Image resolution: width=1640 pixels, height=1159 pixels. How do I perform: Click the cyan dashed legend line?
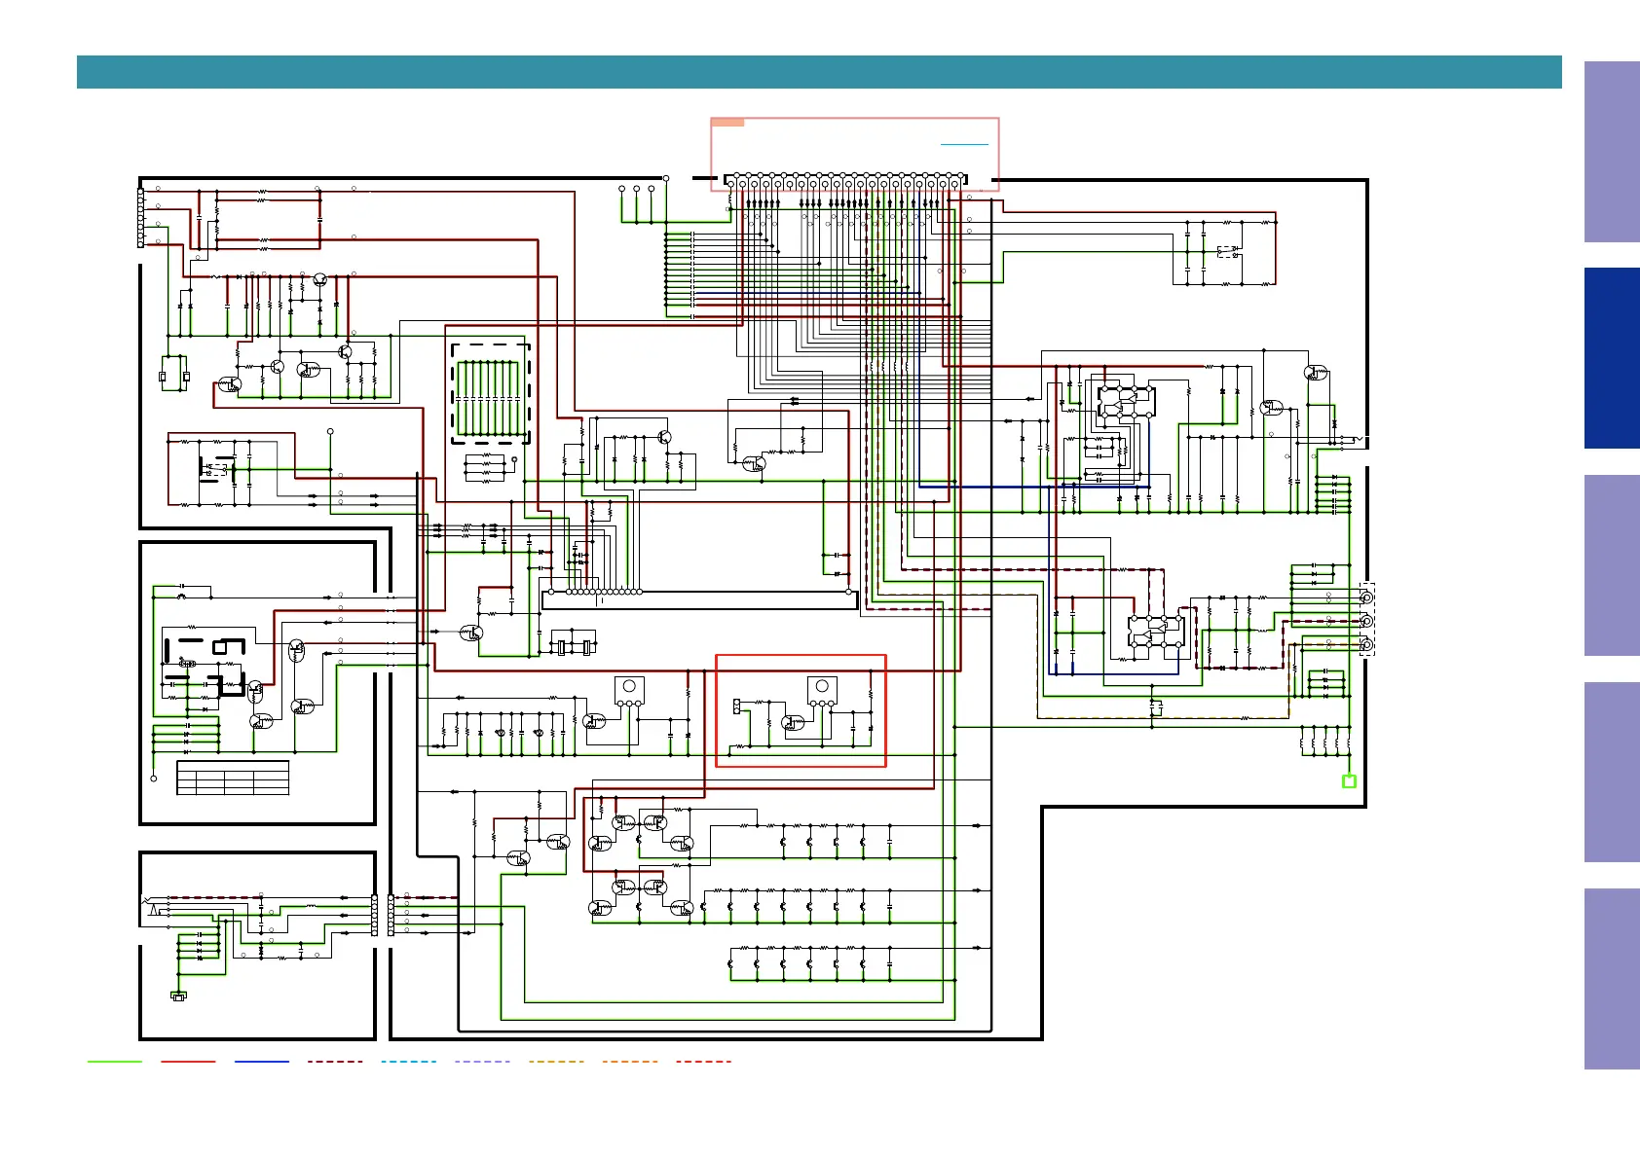409,1062
